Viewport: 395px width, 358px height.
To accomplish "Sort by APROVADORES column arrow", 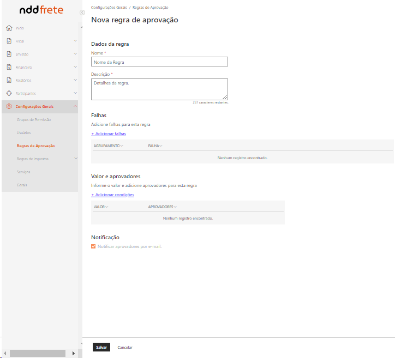I will click(x=175, y=207).
